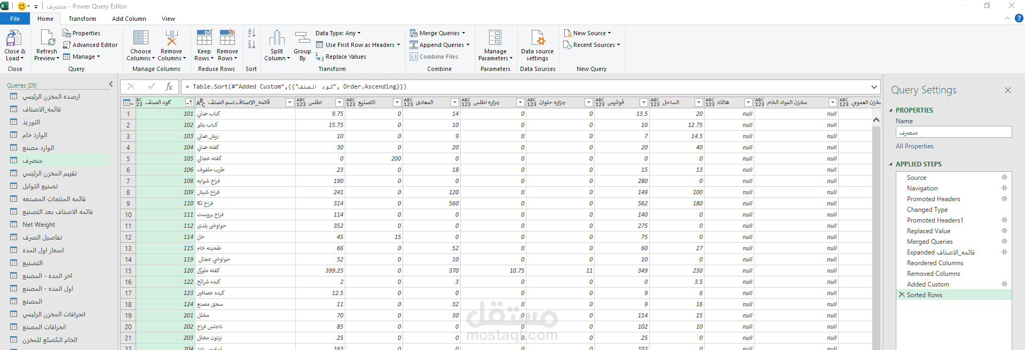Open Use First Row as Headers dropdown
This screenshot has width=1025, height=350.
358,45
